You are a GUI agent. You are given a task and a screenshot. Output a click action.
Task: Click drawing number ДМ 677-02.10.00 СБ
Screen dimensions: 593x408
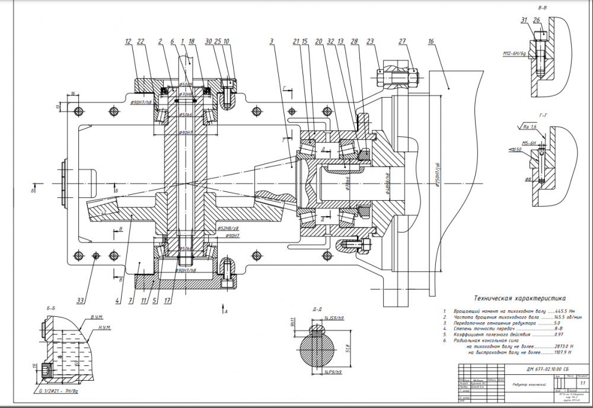(547, 369)
